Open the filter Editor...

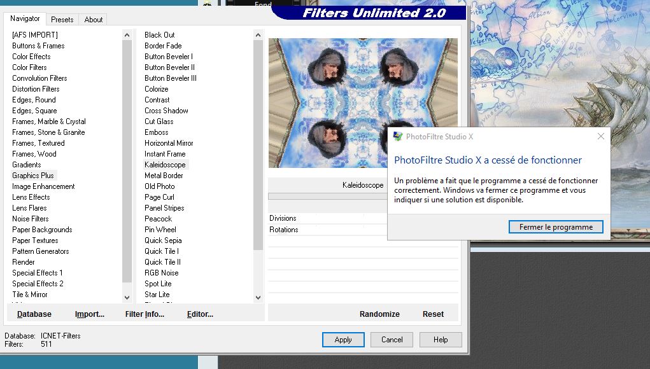200,314
